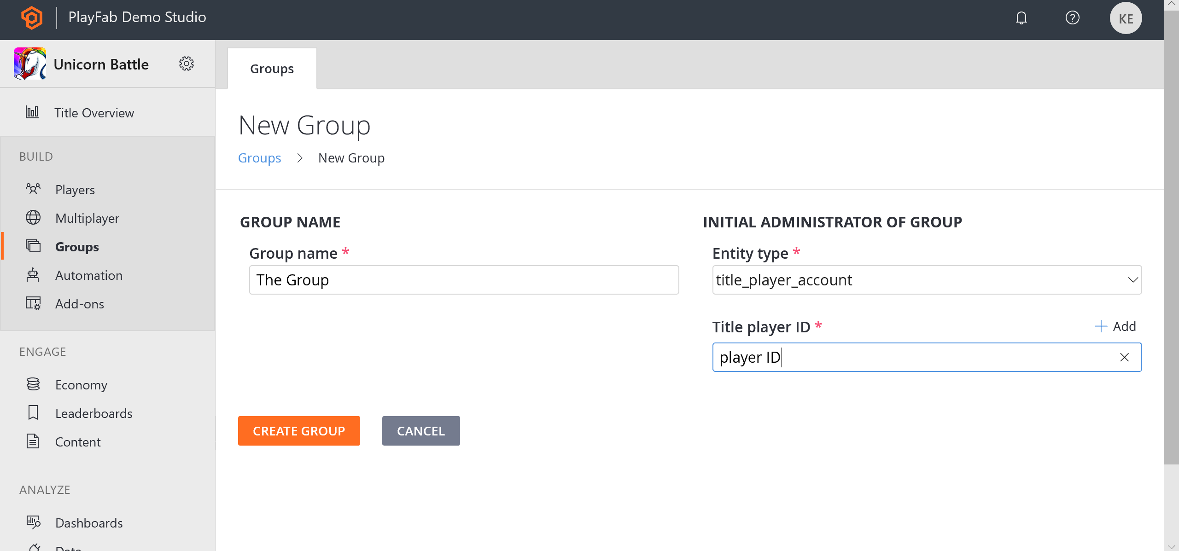
Task: Click the Economy icon in sidebar
Action: click(x=33, y=383)
